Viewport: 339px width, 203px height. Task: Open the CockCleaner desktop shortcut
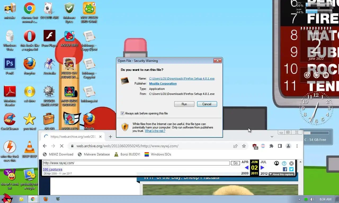pyautogui.click(x=10, y=122)
